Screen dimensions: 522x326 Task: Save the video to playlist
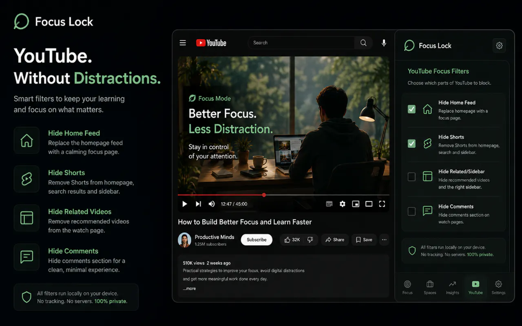click(364, 240)
